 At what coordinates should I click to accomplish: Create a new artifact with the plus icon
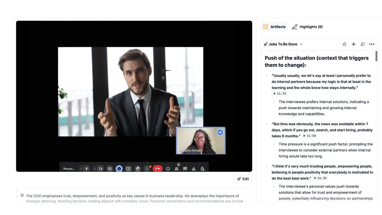pos(353,44)
